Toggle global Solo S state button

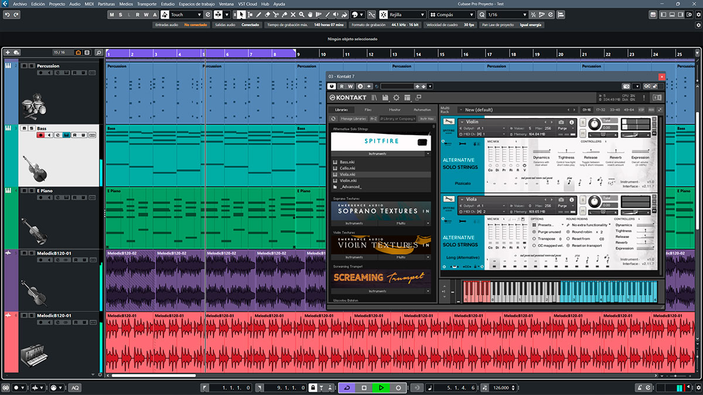(x=121, y=15)
